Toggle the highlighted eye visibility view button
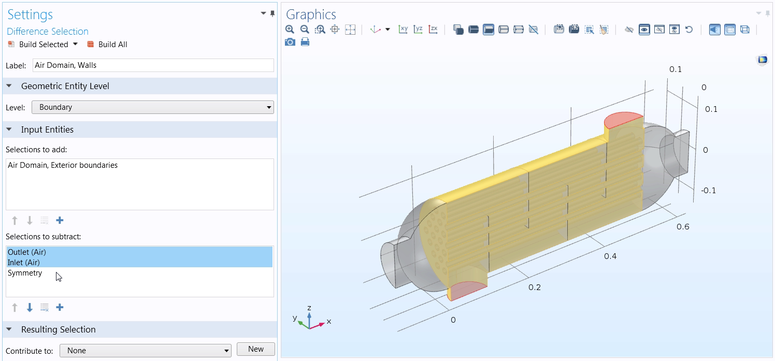This screenshot has height=361, width=775. click(644, 30)
